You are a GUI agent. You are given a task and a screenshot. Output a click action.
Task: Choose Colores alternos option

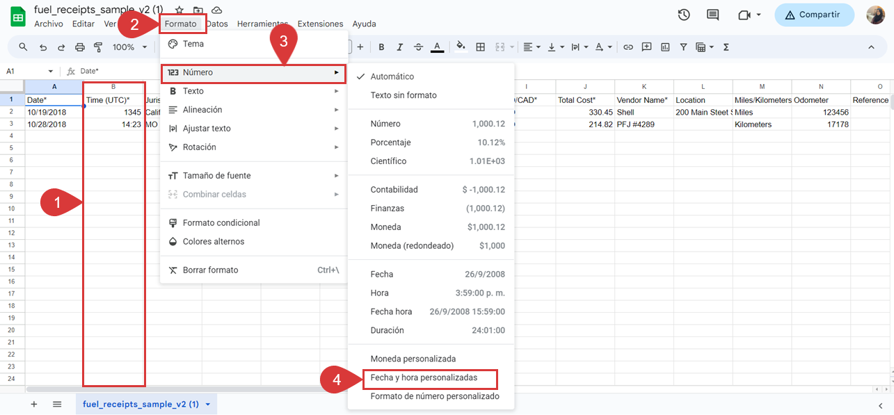(x=253, y=242)
